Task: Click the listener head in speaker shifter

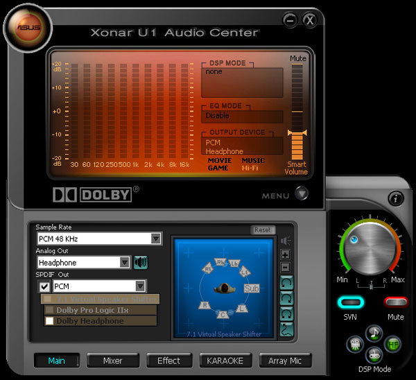Action: coord(224,288)
